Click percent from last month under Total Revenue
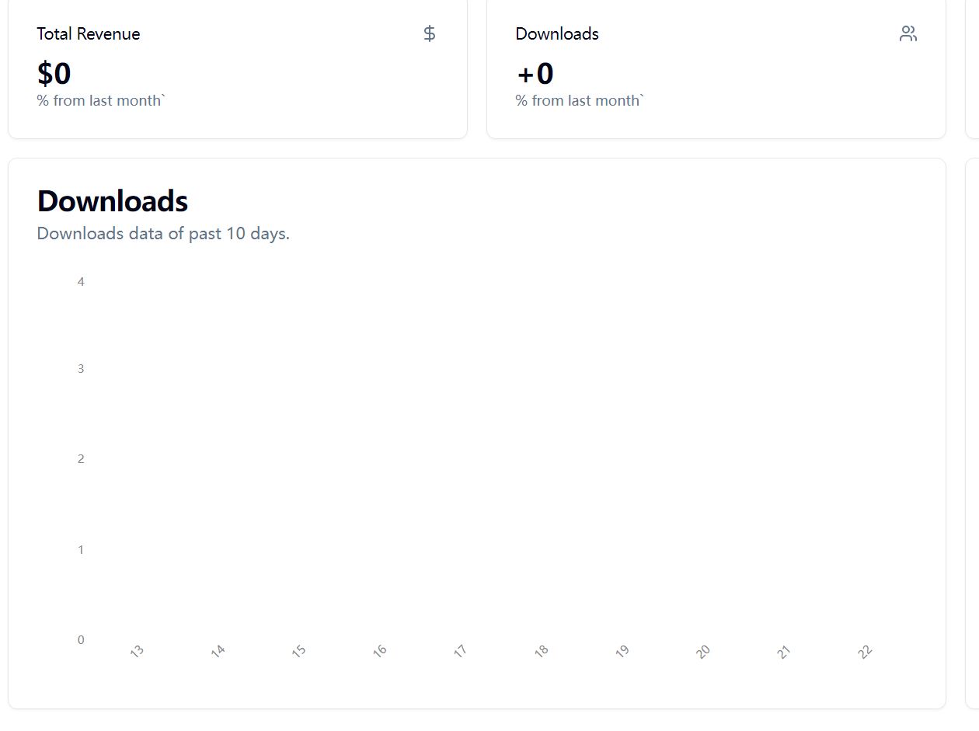Viewport: 979px width, 731px height. coord(101,101)
